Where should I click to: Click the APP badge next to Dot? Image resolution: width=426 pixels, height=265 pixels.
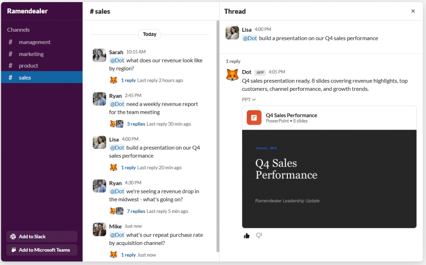pos(260,72)
